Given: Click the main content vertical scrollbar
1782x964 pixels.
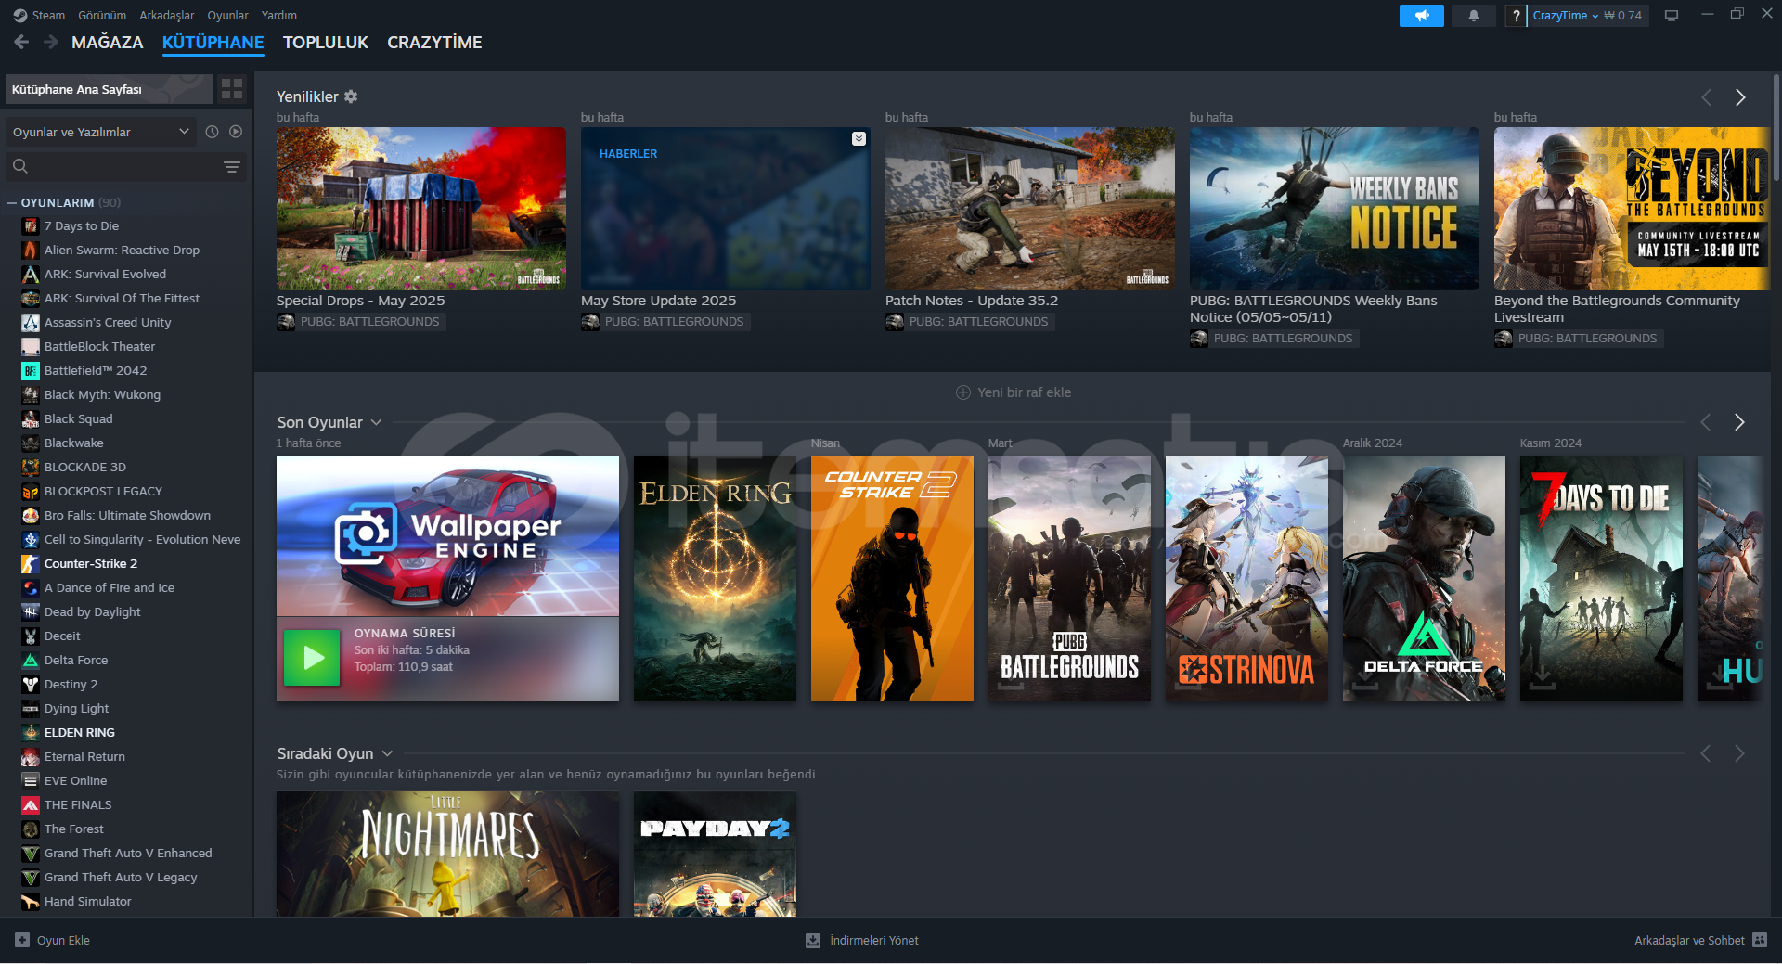Looking at the screenshot, I should pyautogui.click(x=1776, y=127).
